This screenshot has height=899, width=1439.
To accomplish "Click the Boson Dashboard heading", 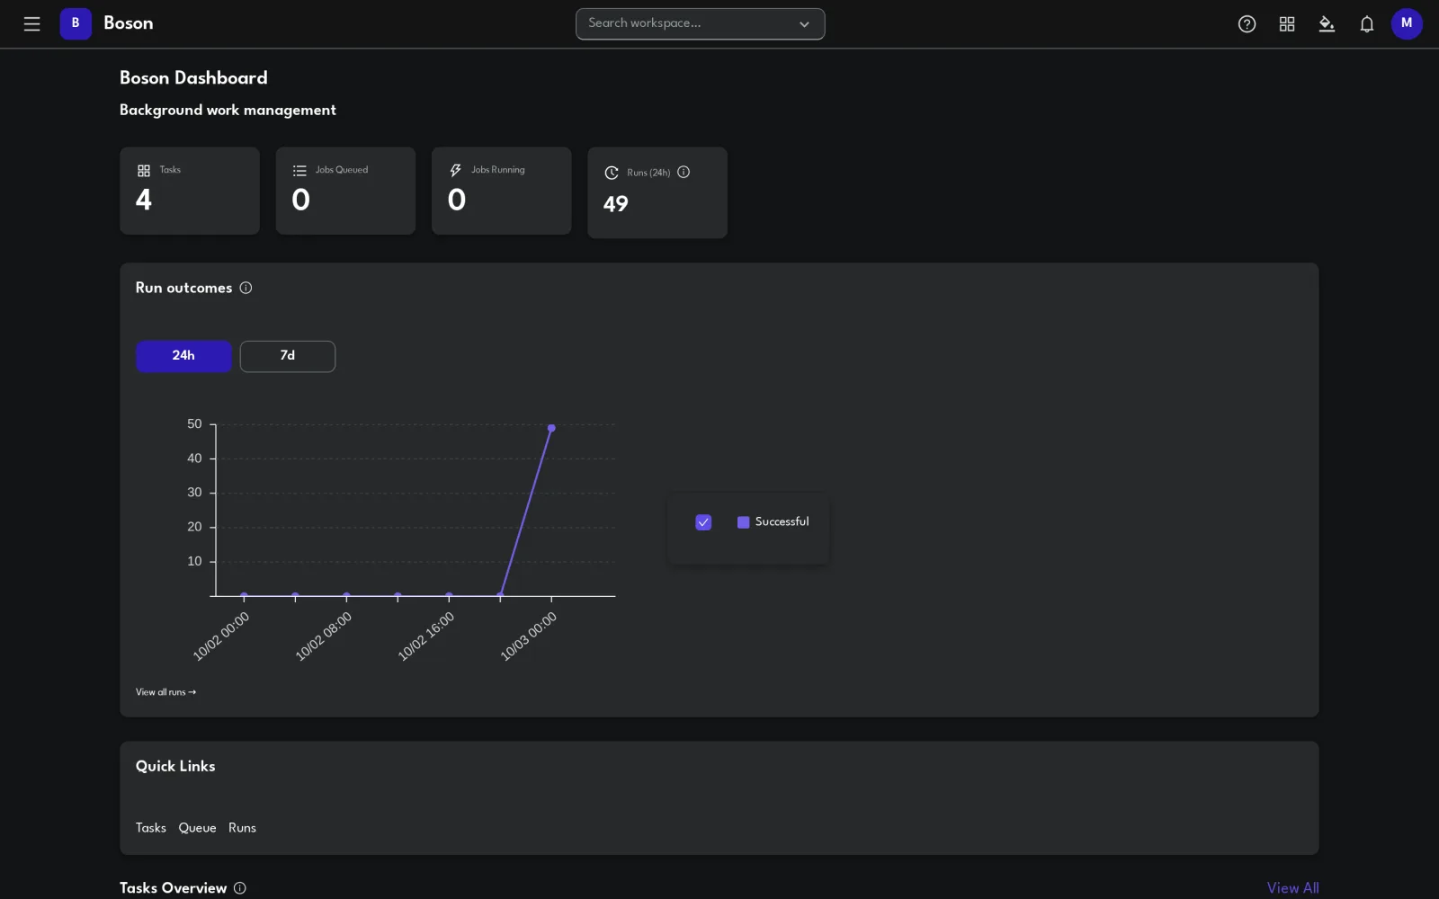I will pos(193,78).
